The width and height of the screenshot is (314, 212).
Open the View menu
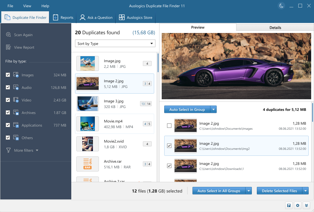coord(27,6)
